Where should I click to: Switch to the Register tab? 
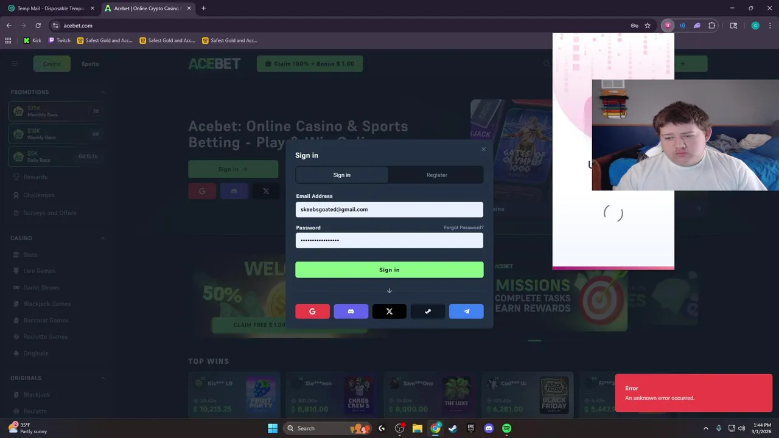coord(436,175)
